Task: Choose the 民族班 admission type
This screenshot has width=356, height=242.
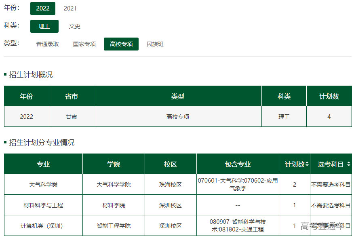Action: click(x=155, y=44)
